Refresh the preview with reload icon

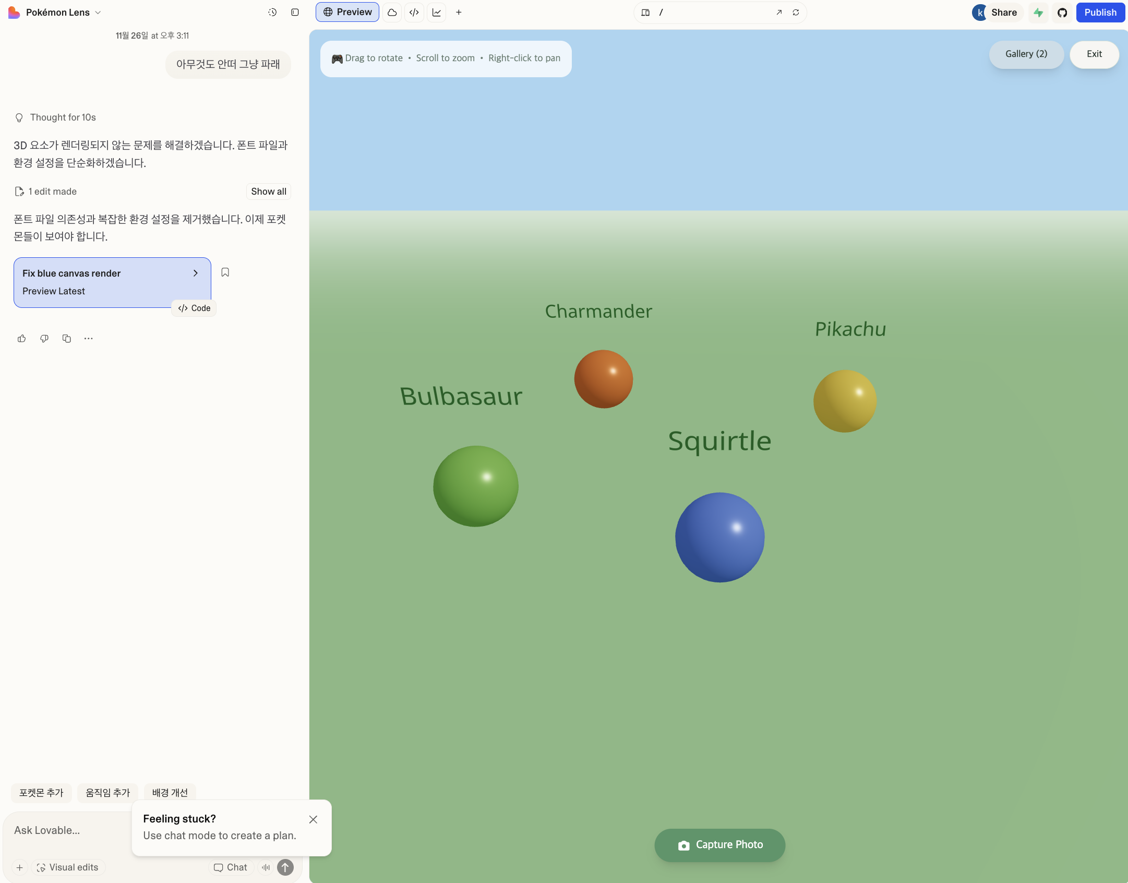click(796, 12)
